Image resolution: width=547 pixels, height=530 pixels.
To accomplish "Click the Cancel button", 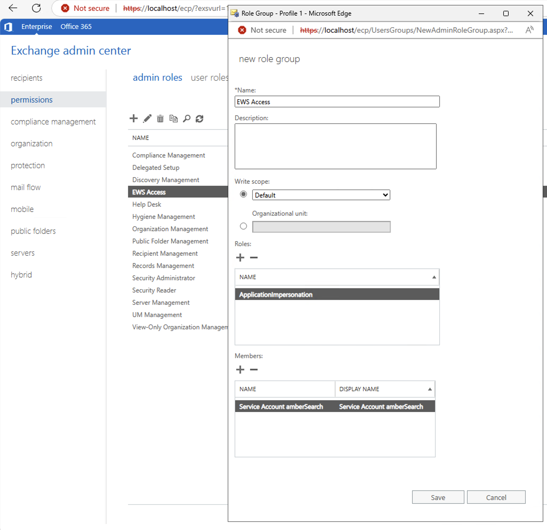I will [x=496, y=497].
